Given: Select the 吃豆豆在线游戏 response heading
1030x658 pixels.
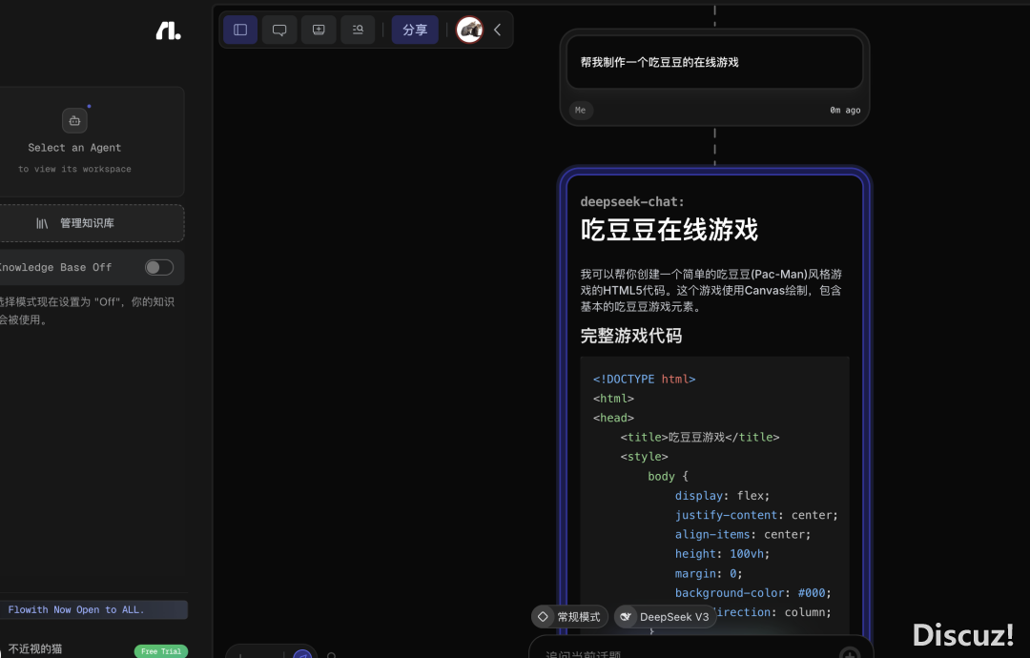Looking at the screenshot, I should click(x=669, y=230).
